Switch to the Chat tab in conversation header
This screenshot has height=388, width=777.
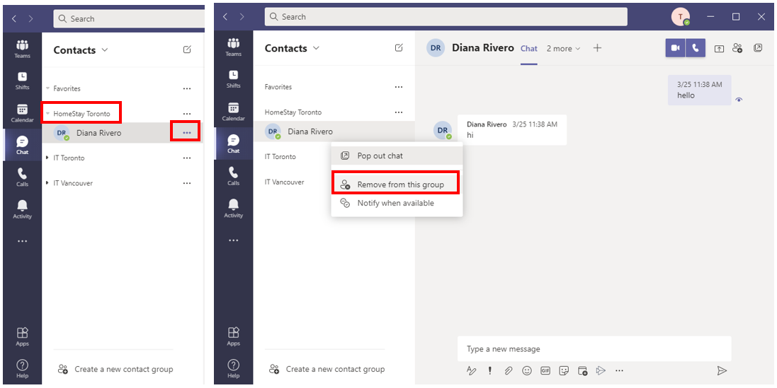(528, 49)
